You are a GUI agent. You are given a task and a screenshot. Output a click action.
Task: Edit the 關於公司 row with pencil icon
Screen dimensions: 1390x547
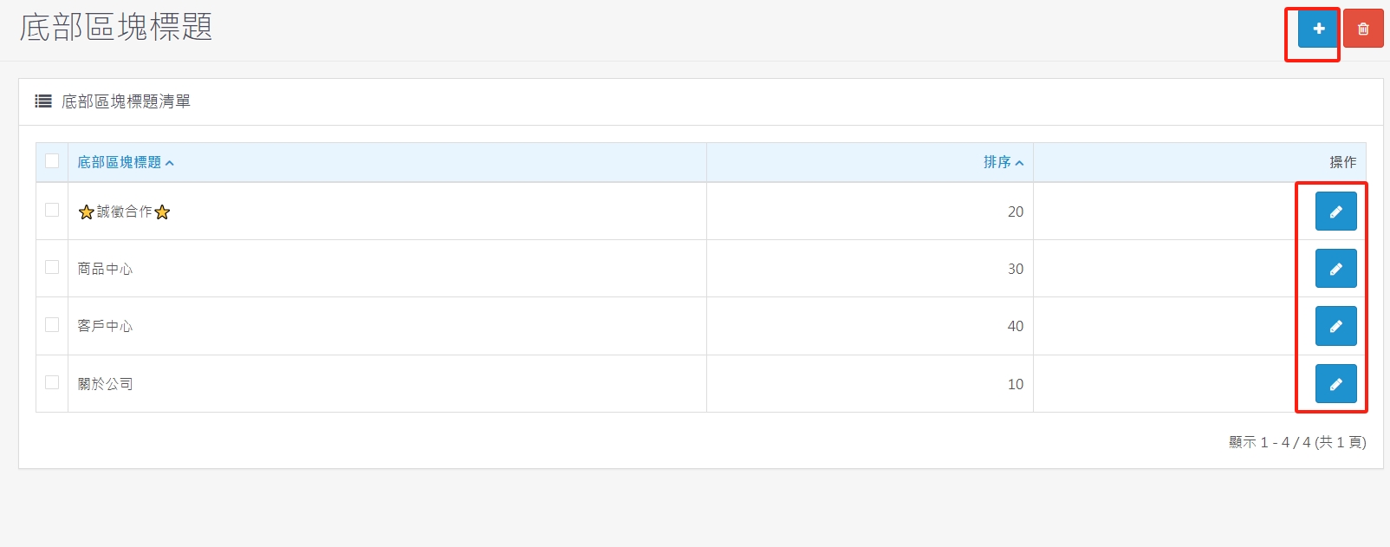[x=1335, y=384]
